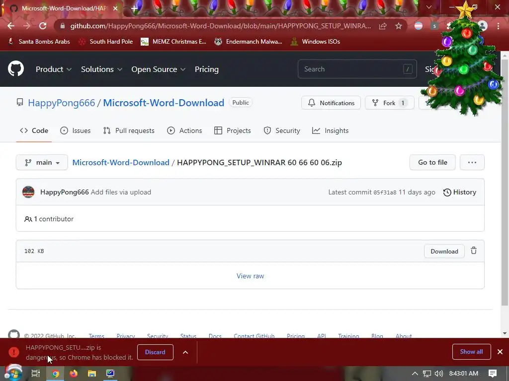509x381 pixels.
Task: Click the taskbar clock 8:43:01 AM
Action: point(464,374)
